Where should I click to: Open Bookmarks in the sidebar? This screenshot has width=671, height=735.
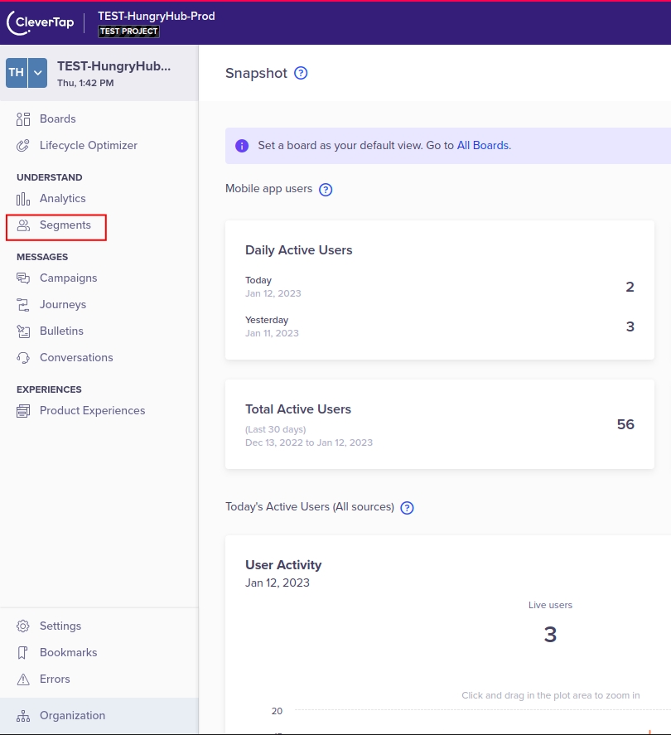coord(68,653)
